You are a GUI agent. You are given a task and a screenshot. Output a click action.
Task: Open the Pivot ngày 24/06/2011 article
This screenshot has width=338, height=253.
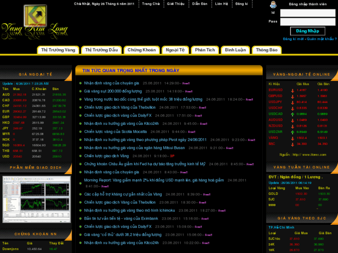coord(145,140)
